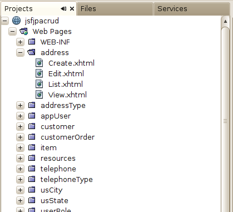233x212 pixels.
Task: Select the appUser folder label
Action: point(56,116)
